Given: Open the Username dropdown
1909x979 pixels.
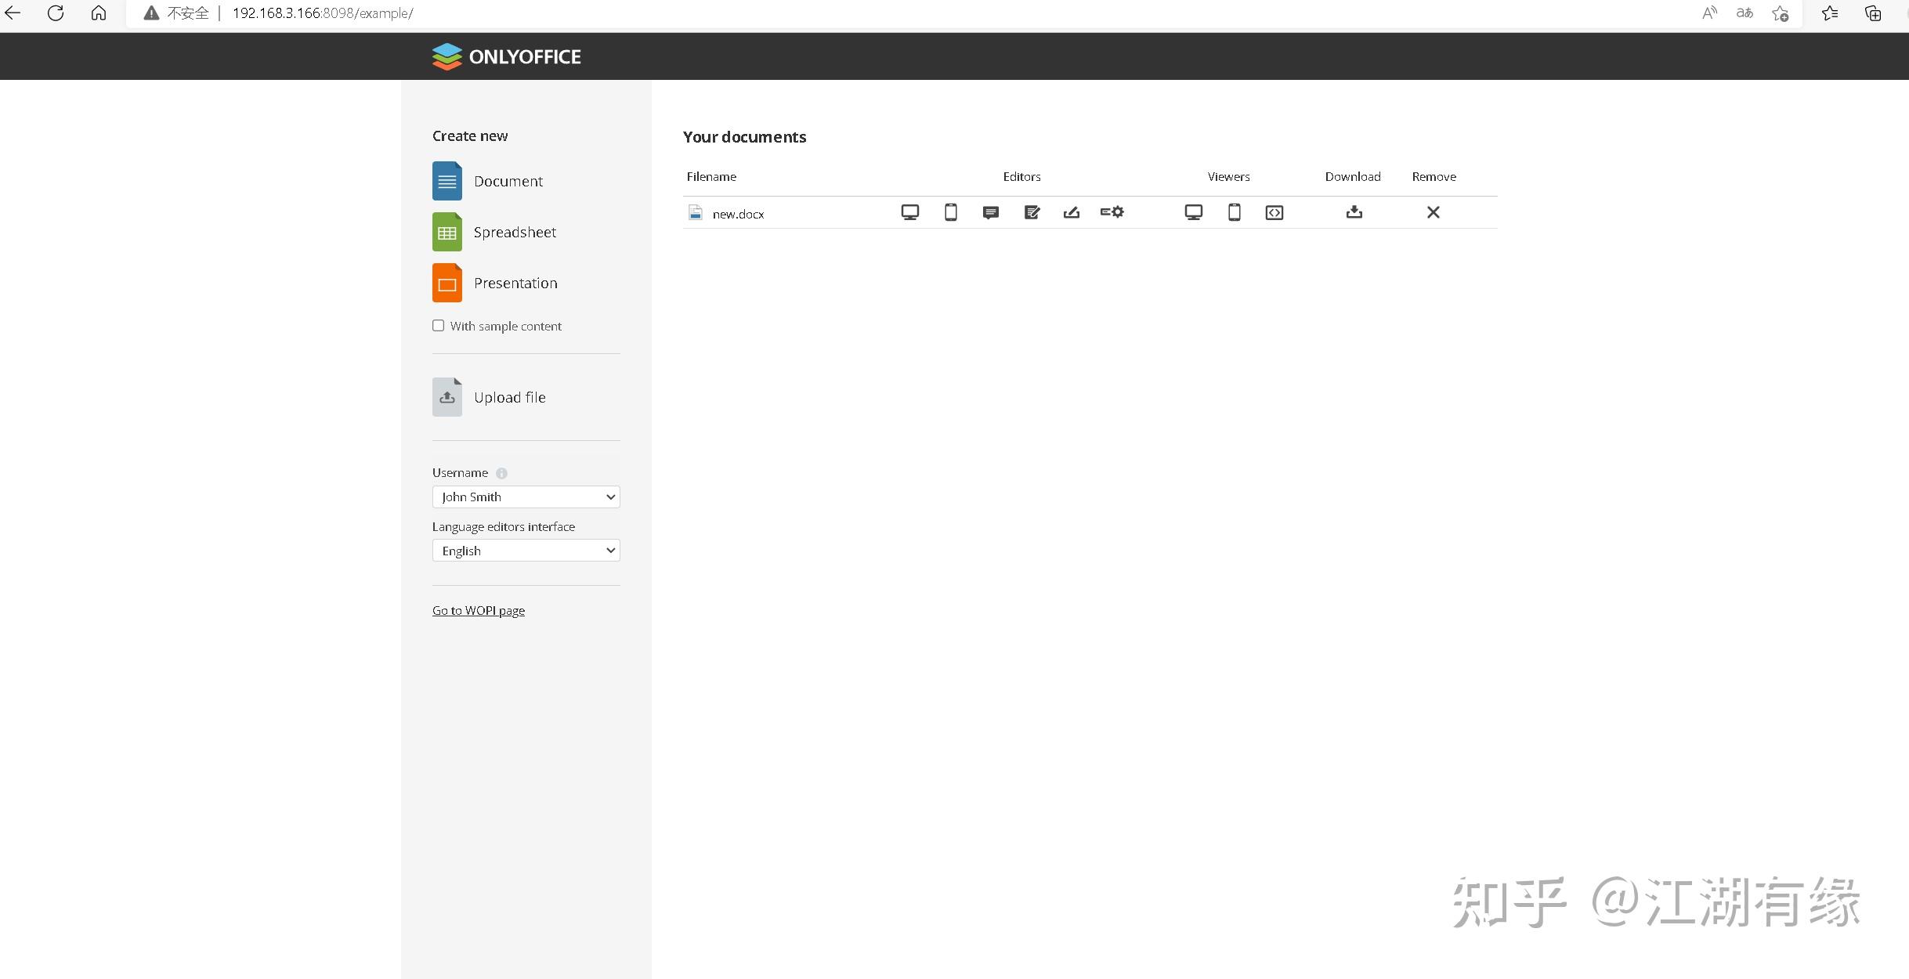Looking at the screenshot, I should pyautogui.click(x=525, y=497).
